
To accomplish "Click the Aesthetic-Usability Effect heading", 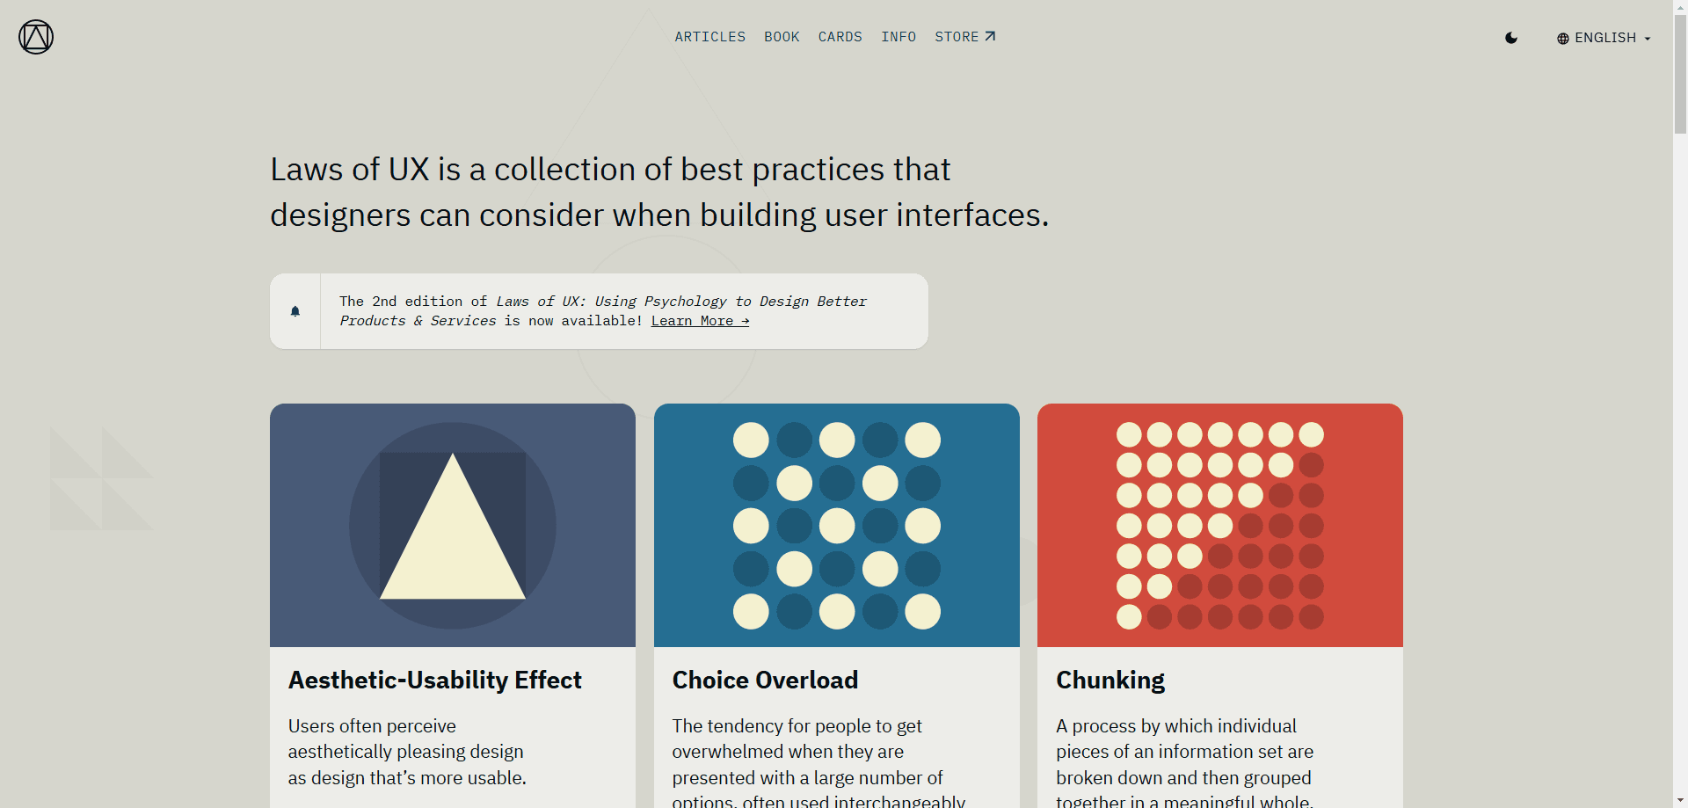I will (x=435, y=681).
